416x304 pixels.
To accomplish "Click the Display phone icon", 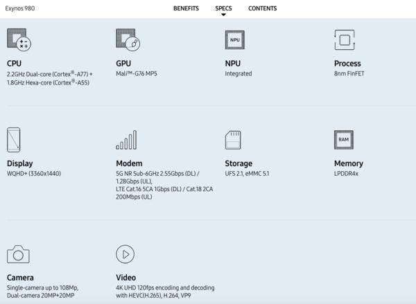I will pyautogui.click(x=14, y=140).
